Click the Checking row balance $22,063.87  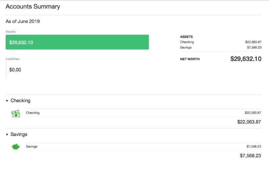[253, 113]
